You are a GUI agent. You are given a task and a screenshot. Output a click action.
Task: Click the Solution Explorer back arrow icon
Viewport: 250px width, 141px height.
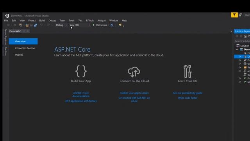pos(237,36)
